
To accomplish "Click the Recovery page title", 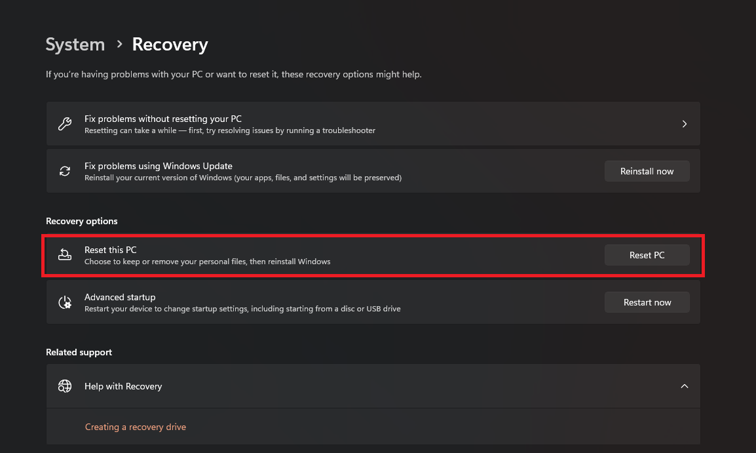I will tap(170, 45).
